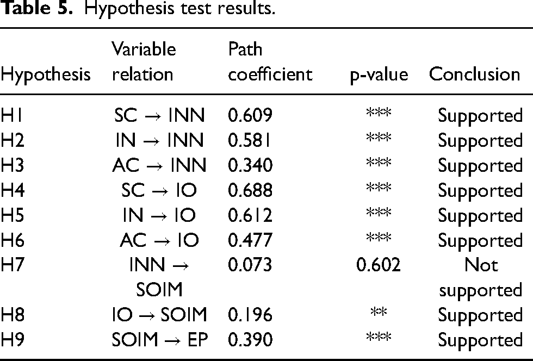Click the H1 hypothesis label
Screen dimensions: 533x361
(x=11, y=115)
